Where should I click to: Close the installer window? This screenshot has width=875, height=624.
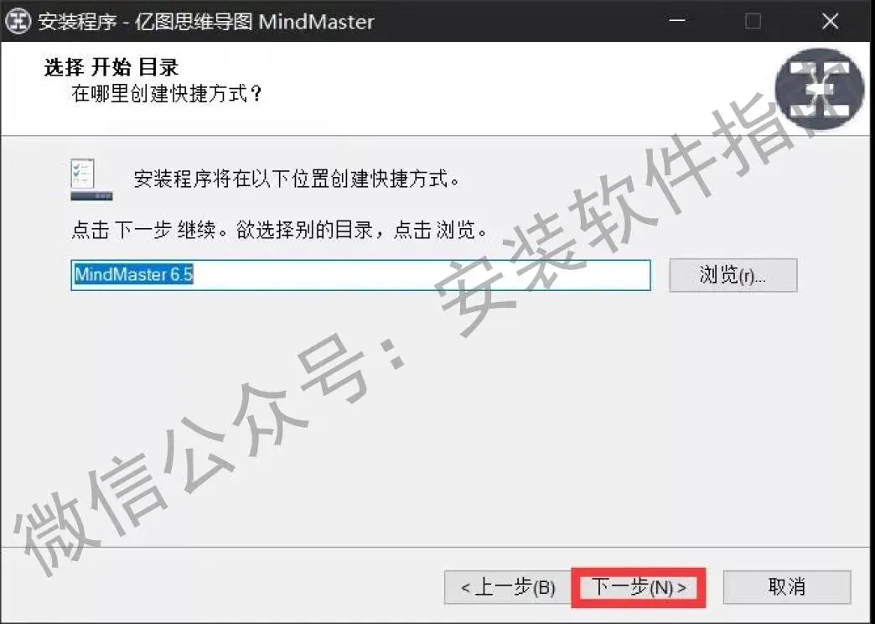click(x=830, y=21)
